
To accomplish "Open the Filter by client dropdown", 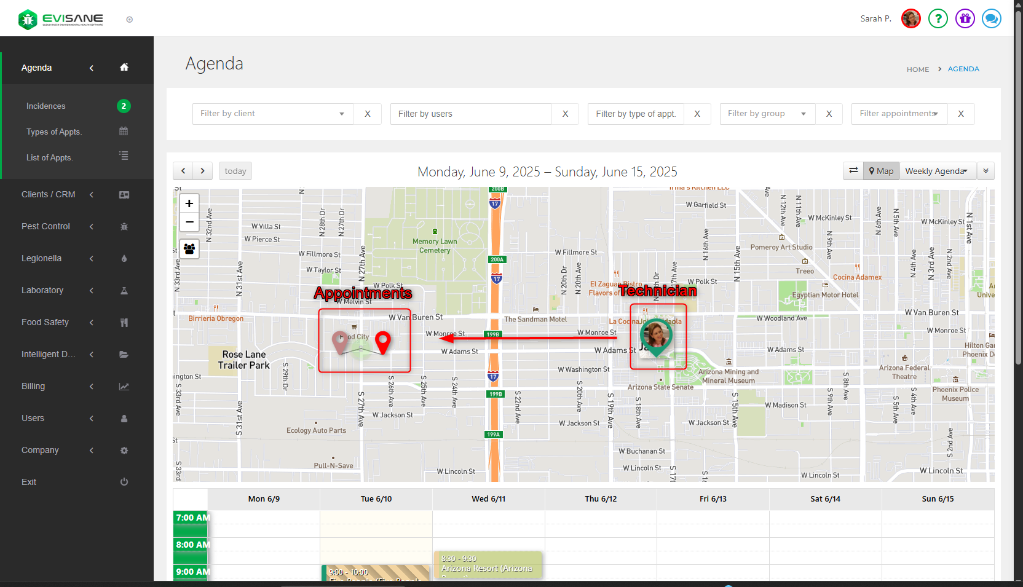I will (273, 114).
